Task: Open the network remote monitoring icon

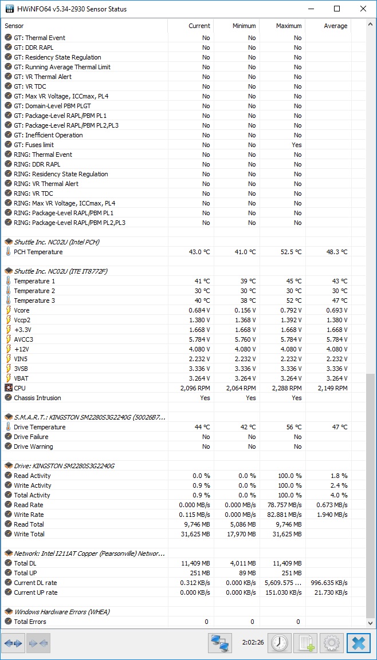Action: click(221, 643)
